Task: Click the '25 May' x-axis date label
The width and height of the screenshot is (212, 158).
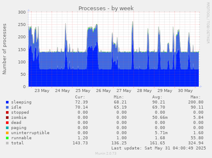Action: [x=83, y=91]
